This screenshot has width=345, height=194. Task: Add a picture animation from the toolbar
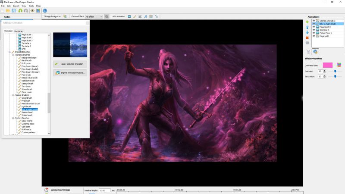[x=129, y=16]
